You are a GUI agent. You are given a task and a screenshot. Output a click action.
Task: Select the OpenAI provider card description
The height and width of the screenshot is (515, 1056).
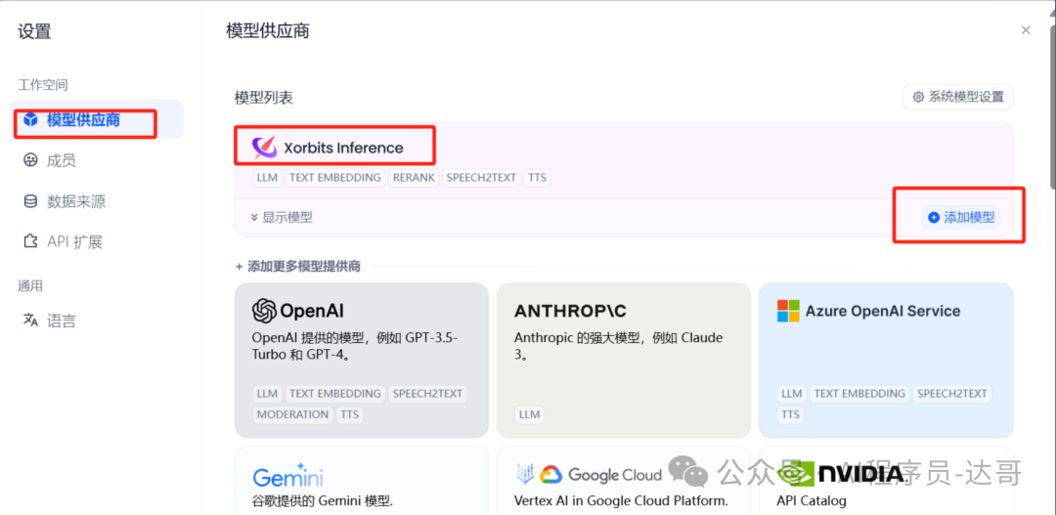355,345
